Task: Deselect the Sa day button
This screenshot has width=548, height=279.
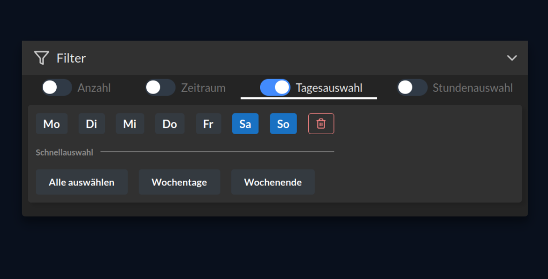Action: coord(245,124)
